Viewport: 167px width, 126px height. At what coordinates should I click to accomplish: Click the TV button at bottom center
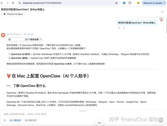(x=99, y=123)
